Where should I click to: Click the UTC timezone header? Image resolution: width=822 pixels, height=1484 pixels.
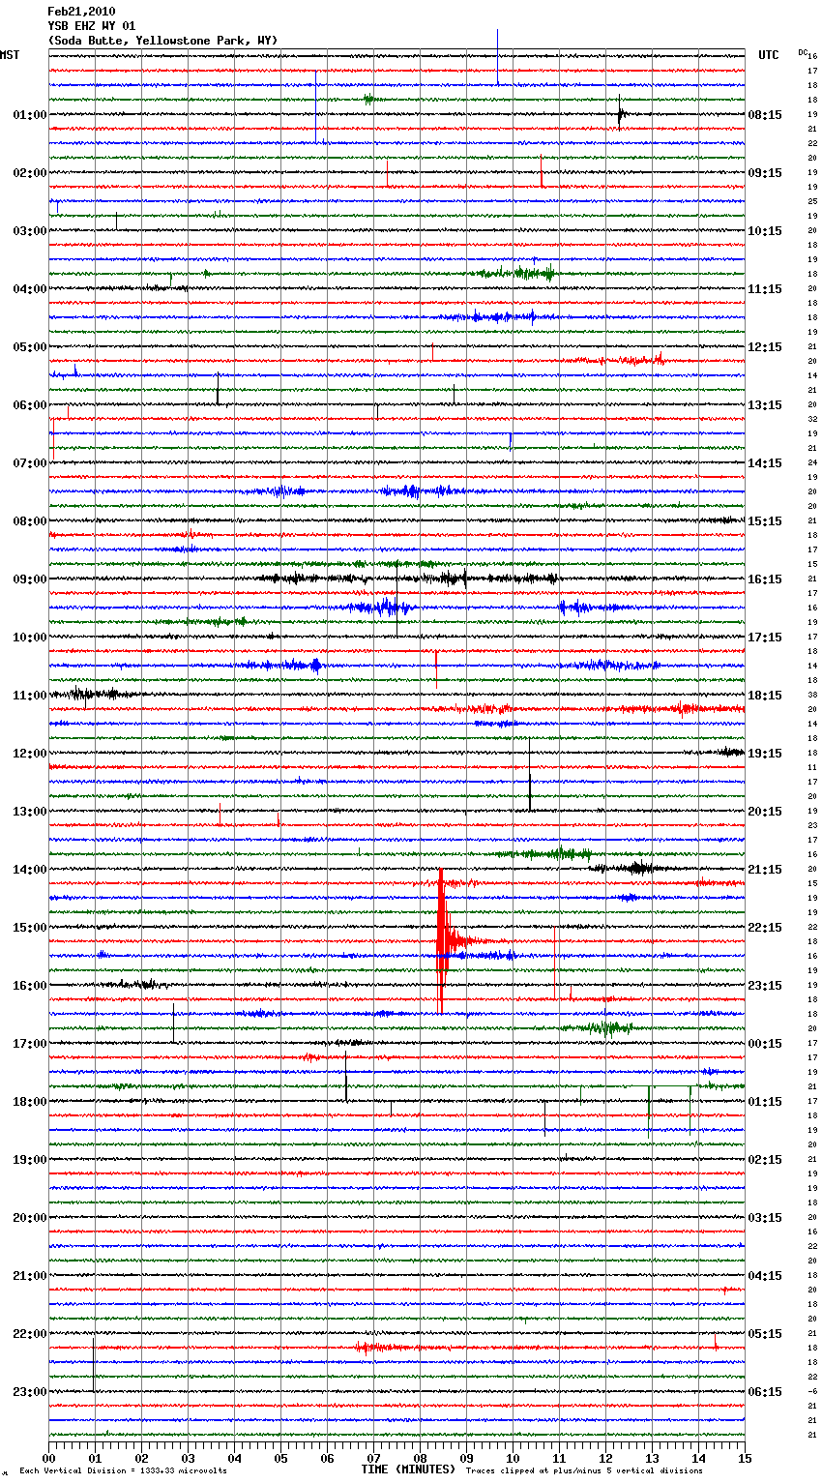[x=769, y=55]
